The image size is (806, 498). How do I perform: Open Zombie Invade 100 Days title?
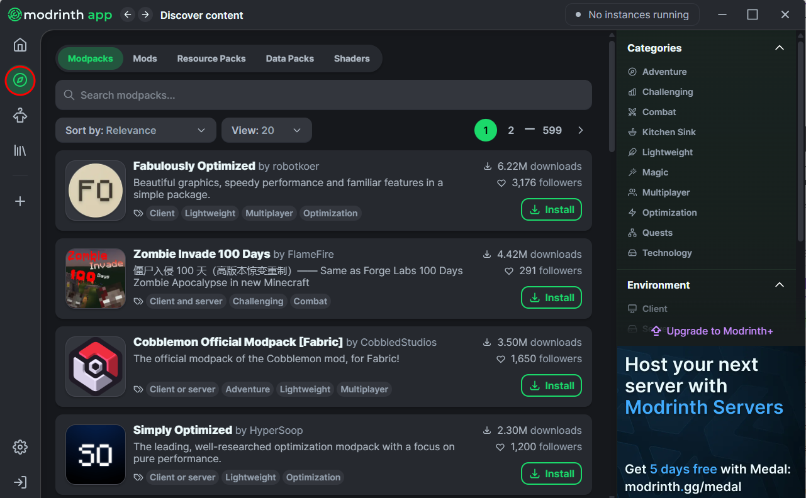tap(202, 254)
